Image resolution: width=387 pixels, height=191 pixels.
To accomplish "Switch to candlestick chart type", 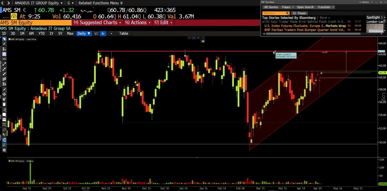I will pyautogui.click(x=103, y=33).
